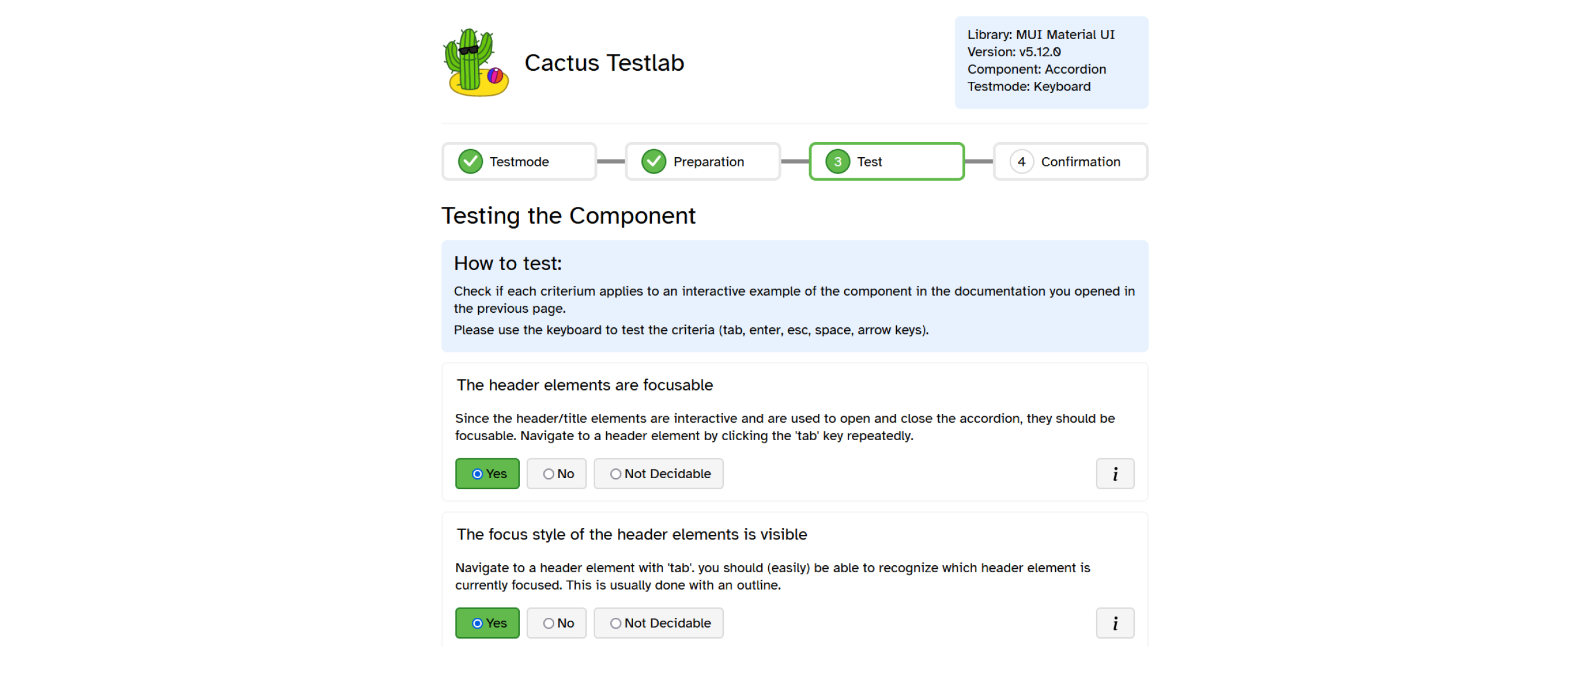The height and width of the screenshot is (681, 1589).
Task: Click the Test step in stepper
Action: 886,161
